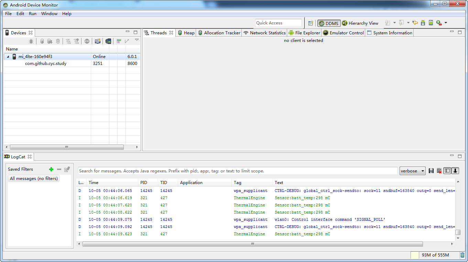
Task: Click the Clear Log icon
Action: [439, 171]
